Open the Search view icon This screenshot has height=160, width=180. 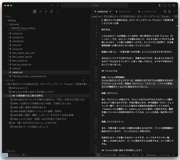click(x=40, y=12)
